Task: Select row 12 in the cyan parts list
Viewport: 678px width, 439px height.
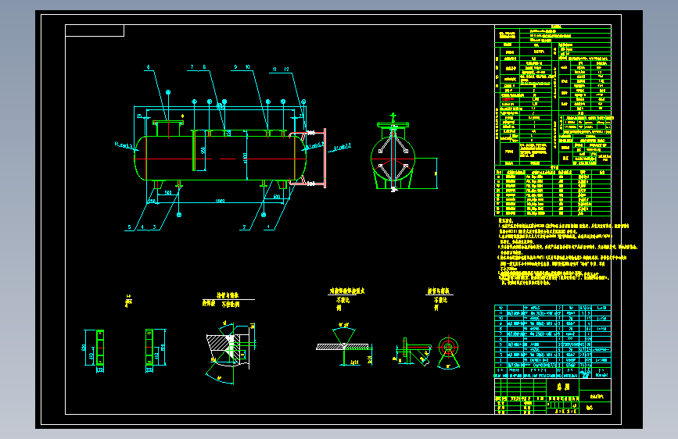Action: pyautogui.click(x=553, y=308)
